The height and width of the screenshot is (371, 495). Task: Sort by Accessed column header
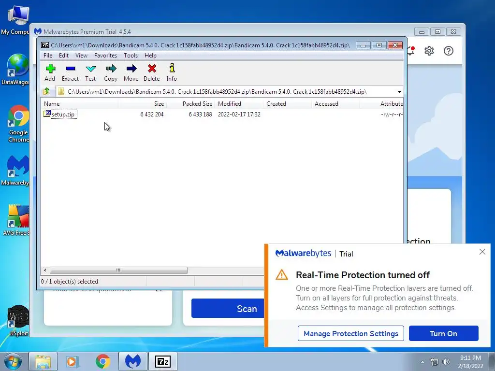point(335,104)
